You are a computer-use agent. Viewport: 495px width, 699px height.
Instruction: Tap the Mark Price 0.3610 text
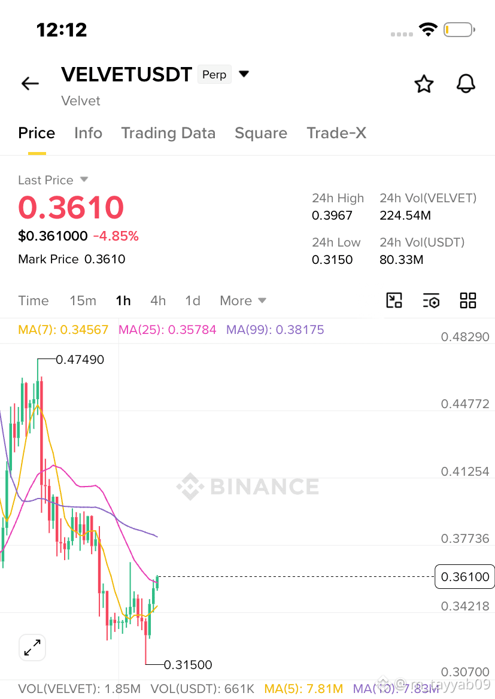point(72,259)
